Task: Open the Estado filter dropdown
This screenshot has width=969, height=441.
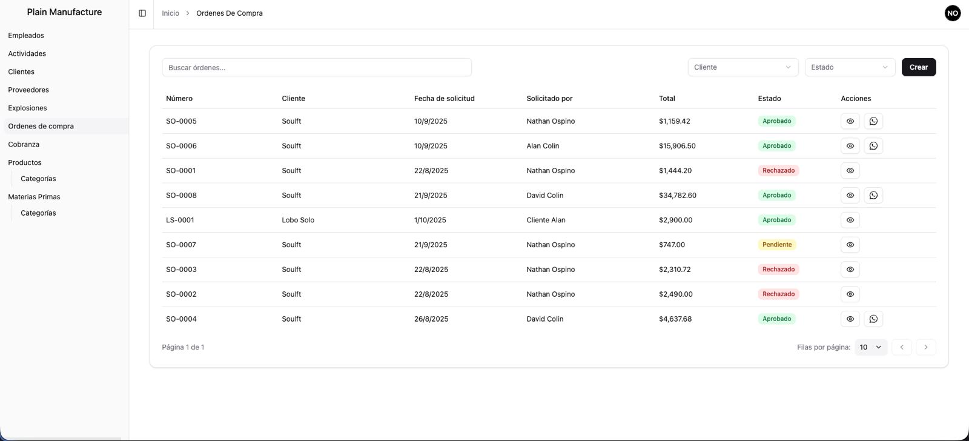Action: (x=849, y=67)
